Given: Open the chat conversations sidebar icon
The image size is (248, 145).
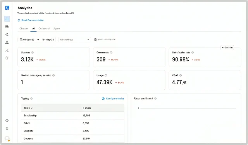Looking at the screenshot, I should click(x=7, y=27).
